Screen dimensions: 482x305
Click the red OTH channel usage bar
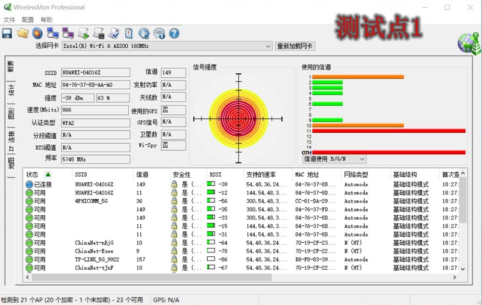pos(388,152)
